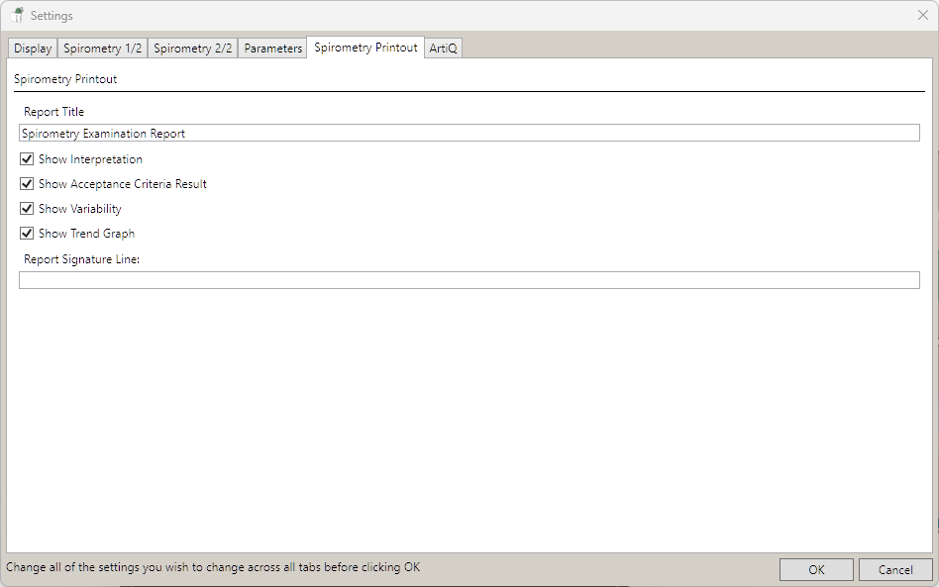The height and width of the screenshot is (587, 939).
Task: Confirm the settings with the OK button
Action: click(x=815, y=569)
